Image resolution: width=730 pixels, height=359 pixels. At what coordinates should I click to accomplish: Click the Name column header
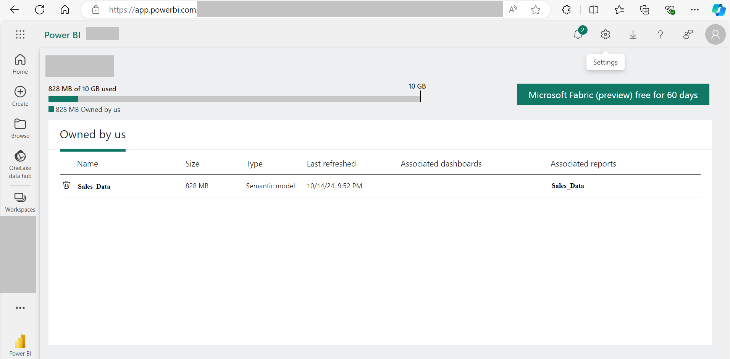(x=87, y=164)
